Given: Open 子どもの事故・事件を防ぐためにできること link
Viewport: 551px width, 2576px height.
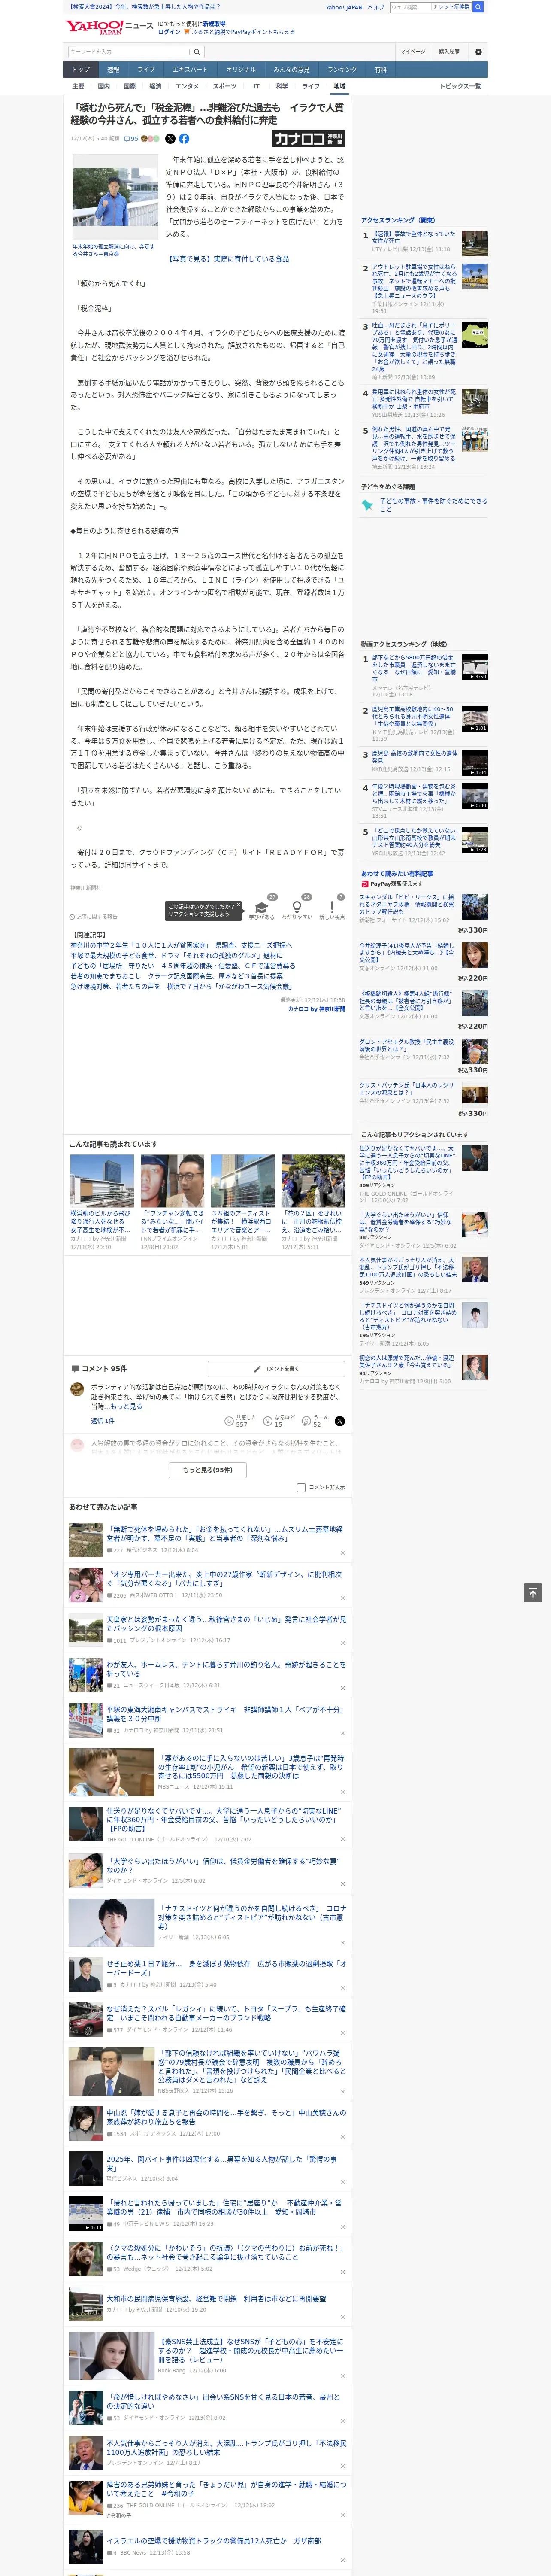Looking at the screenshot, I should pyautogui.click(x=433, y=505).
